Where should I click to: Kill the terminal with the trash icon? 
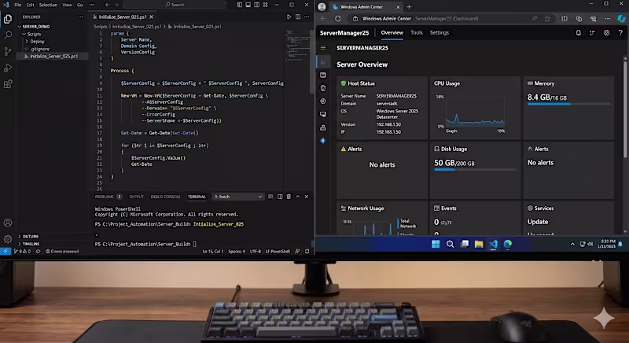point(289,197)
